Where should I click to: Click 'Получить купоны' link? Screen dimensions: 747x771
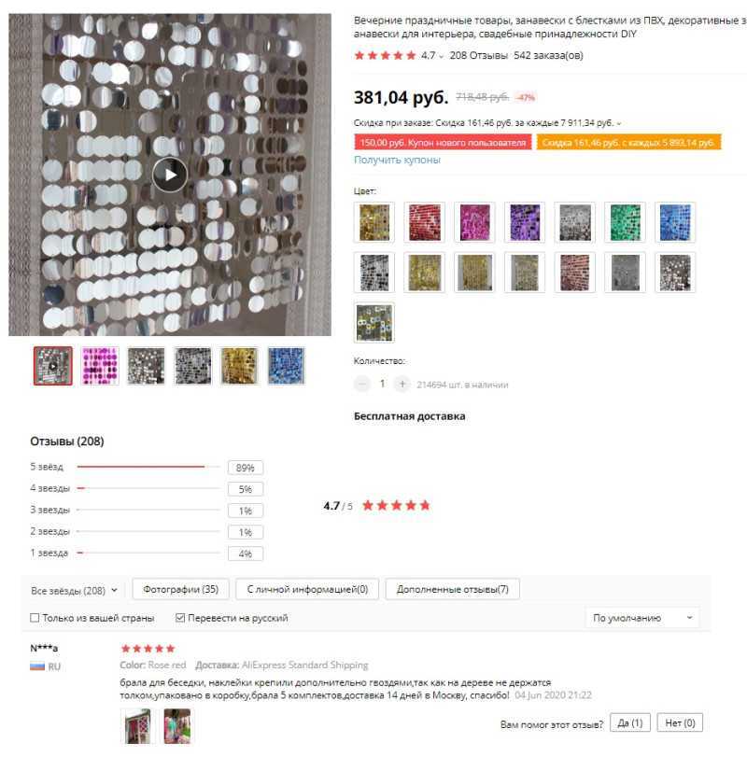pyautogui.click(x=398, y=160)
